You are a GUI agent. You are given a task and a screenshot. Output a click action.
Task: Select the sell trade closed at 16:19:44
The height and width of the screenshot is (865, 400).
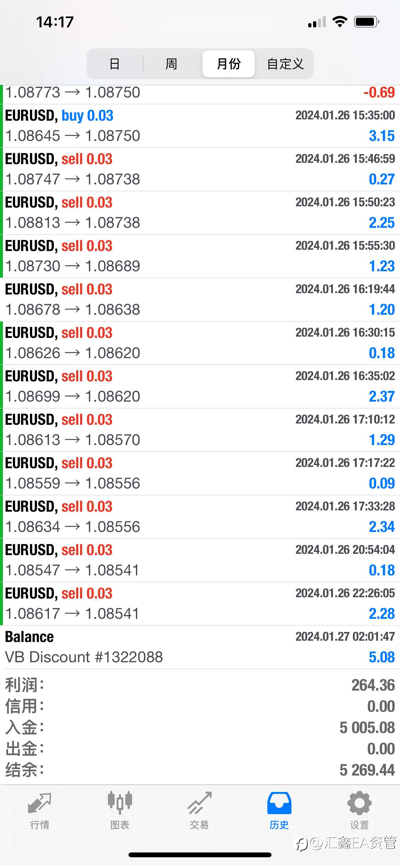tap(200, 300)
